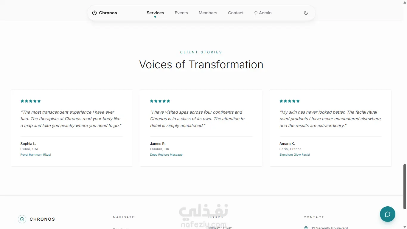
Task: Click the star rating on James's review
Action: (x=160, y=101)
